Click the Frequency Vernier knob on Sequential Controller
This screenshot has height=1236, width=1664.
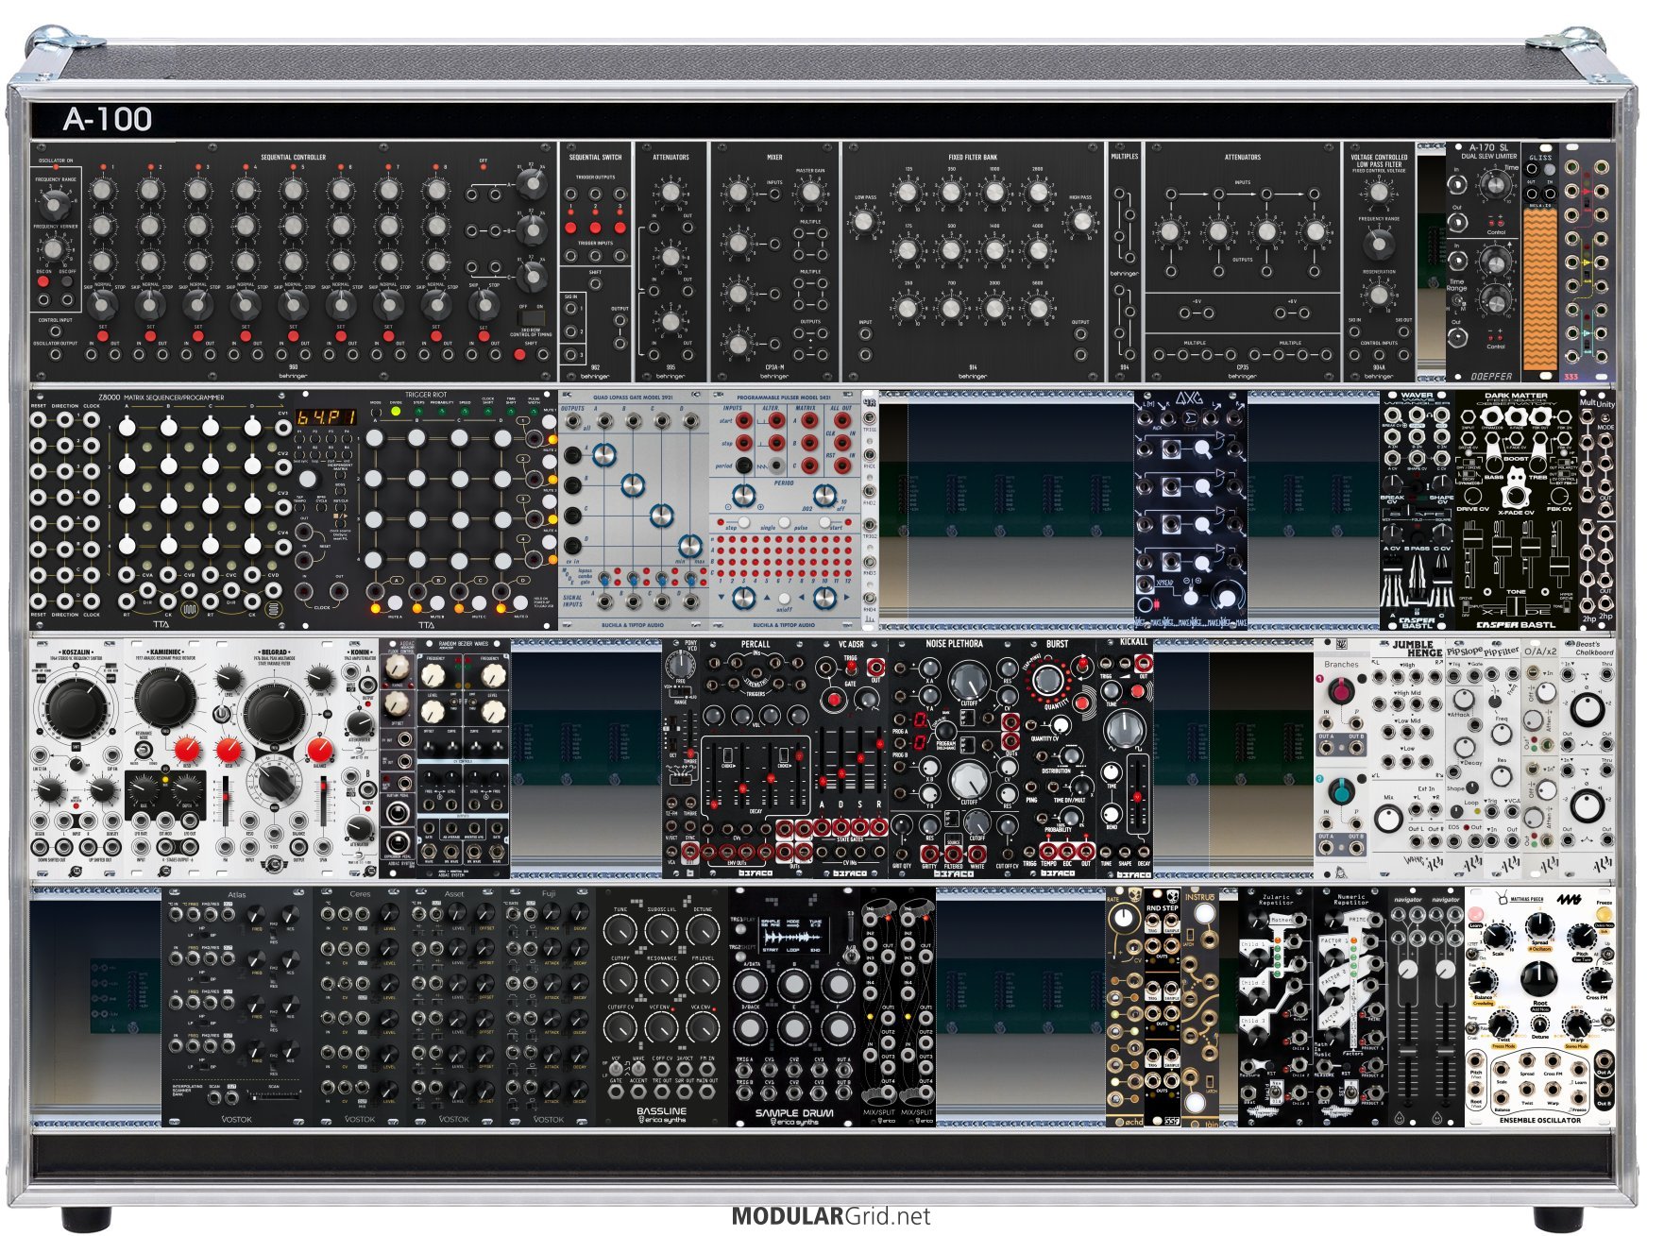tap(55, 248)
